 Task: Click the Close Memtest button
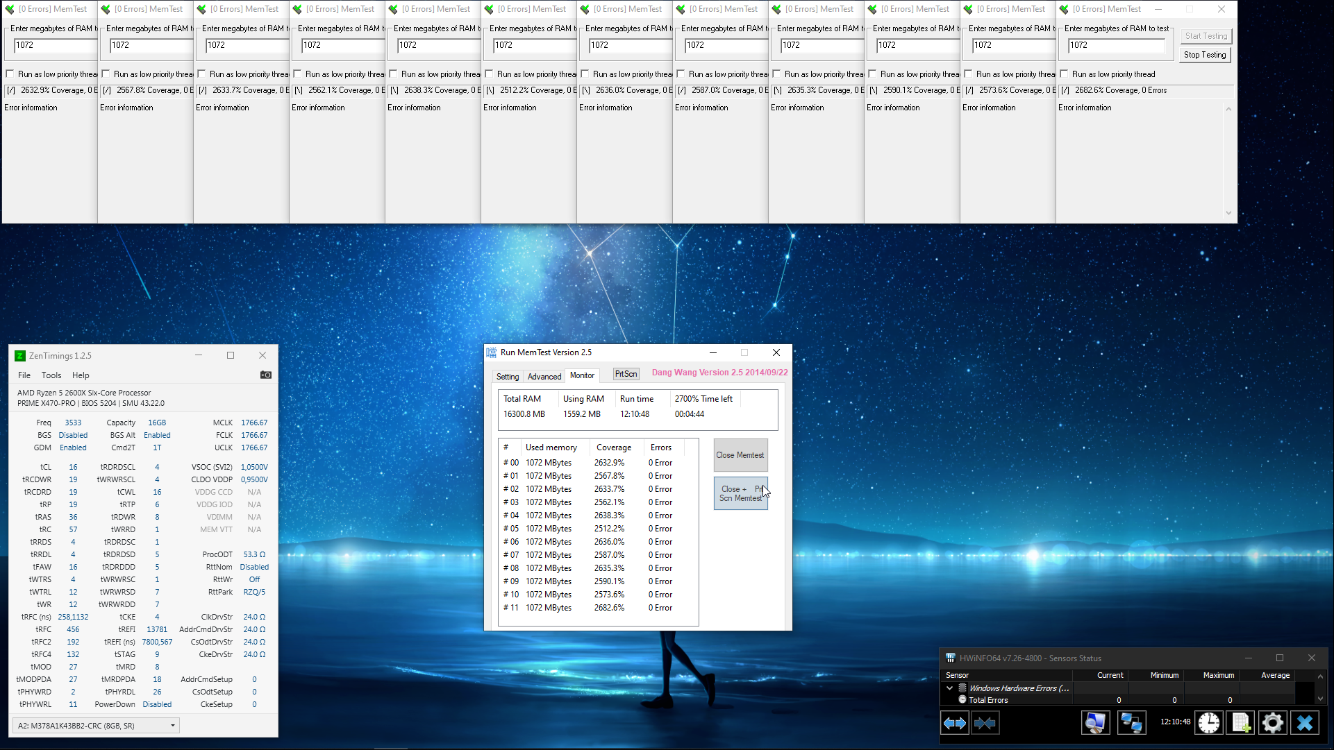[740, 455]
